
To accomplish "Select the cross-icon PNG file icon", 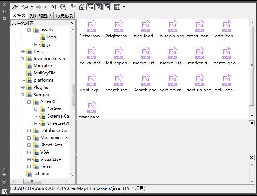I will 199,26.
